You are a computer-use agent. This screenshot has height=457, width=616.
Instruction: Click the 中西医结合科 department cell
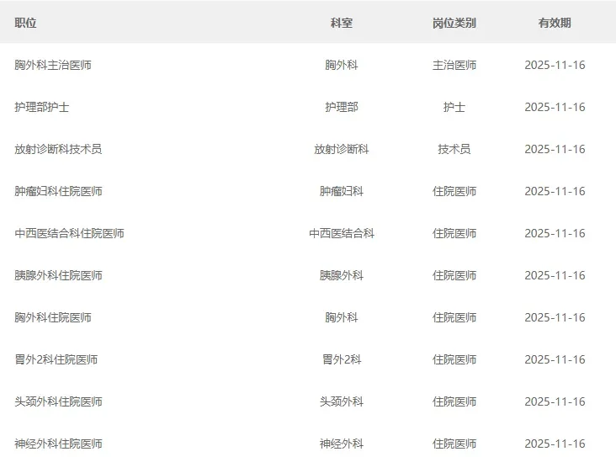pyautogui.click(x=341, y=233)
